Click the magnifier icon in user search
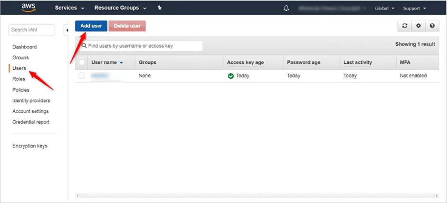This screenshot has height=203, width=447. [84, 46]
